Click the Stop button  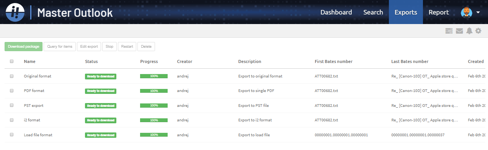(109, 47)
